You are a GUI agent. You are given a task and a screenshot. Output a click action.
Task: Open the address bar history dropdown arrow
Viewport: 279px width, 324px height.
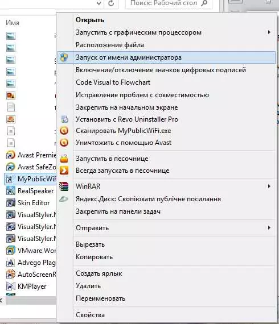coord(99,3)
